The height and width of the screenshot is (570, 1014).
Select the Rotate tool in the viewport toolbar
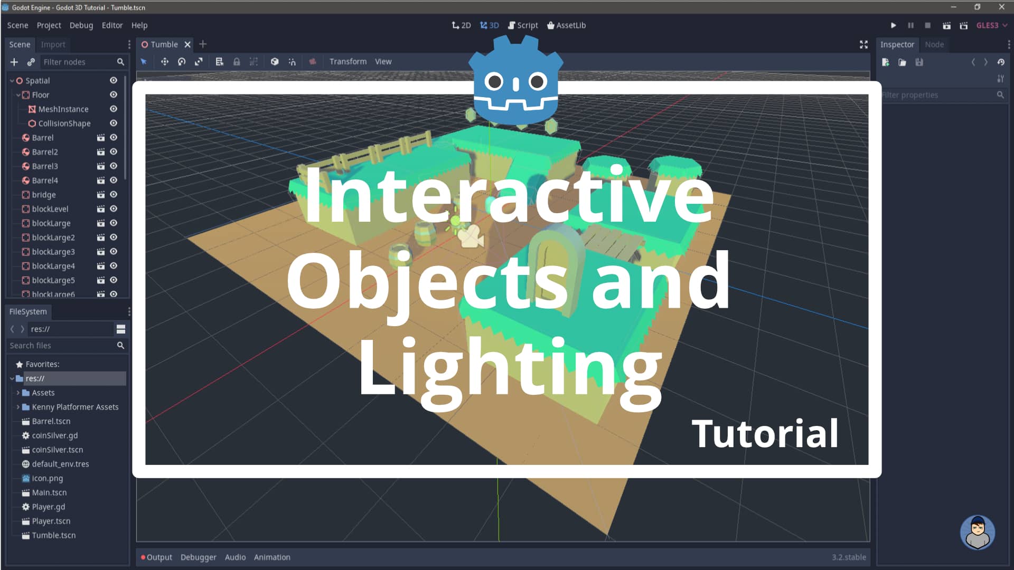click(182, 62)
